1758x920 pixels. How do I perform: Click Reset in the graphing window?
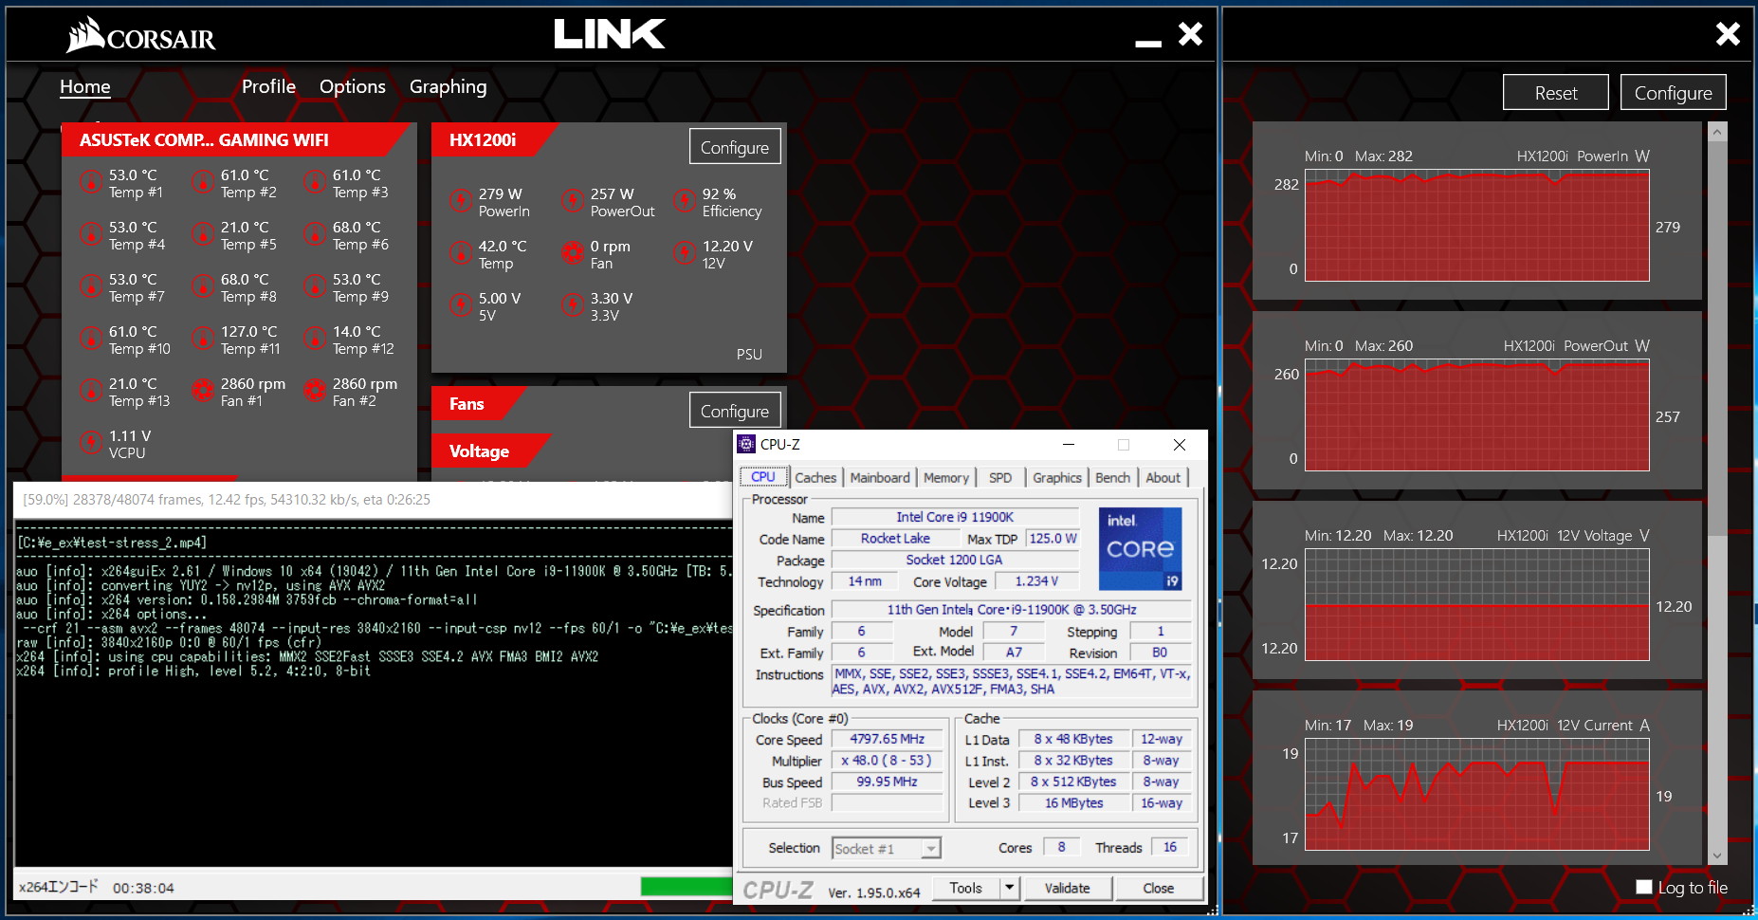(x=1556, y=93)
